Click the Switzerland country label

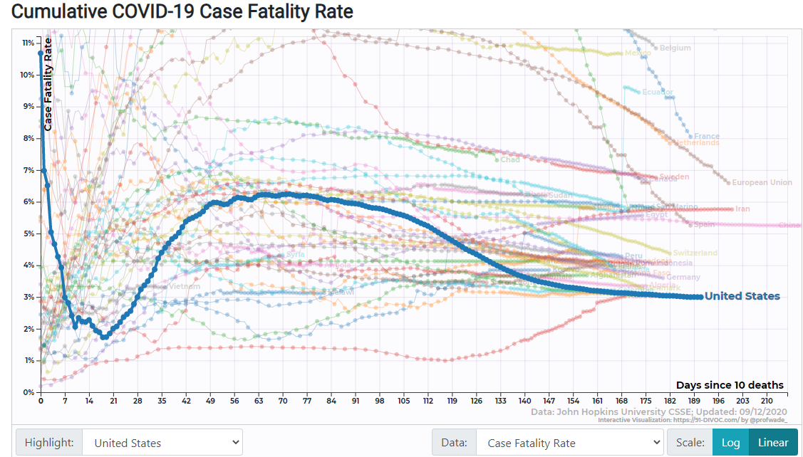click(695, 253)
